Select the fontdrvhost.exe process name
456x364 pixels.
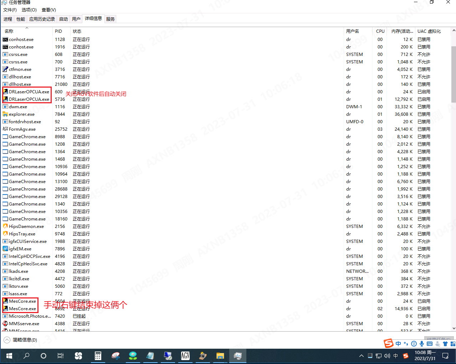coord(25,121)
